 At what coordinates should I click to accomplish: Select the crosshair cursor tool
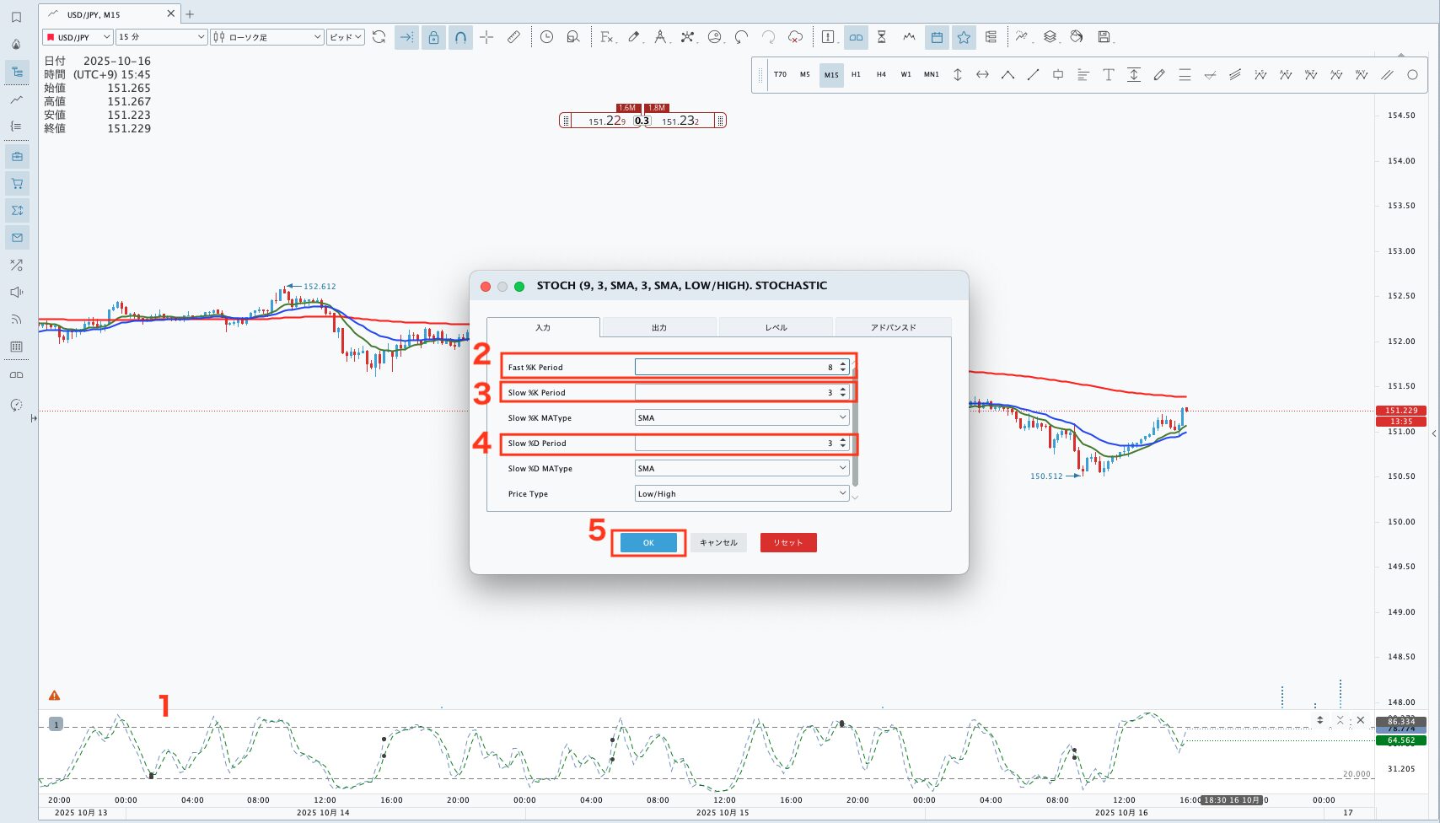click(486, 37)
